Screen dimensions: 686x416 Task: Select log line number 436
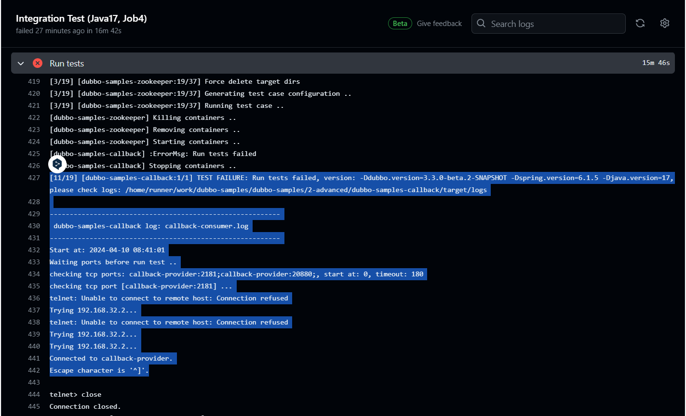click(x=34, y=298)
